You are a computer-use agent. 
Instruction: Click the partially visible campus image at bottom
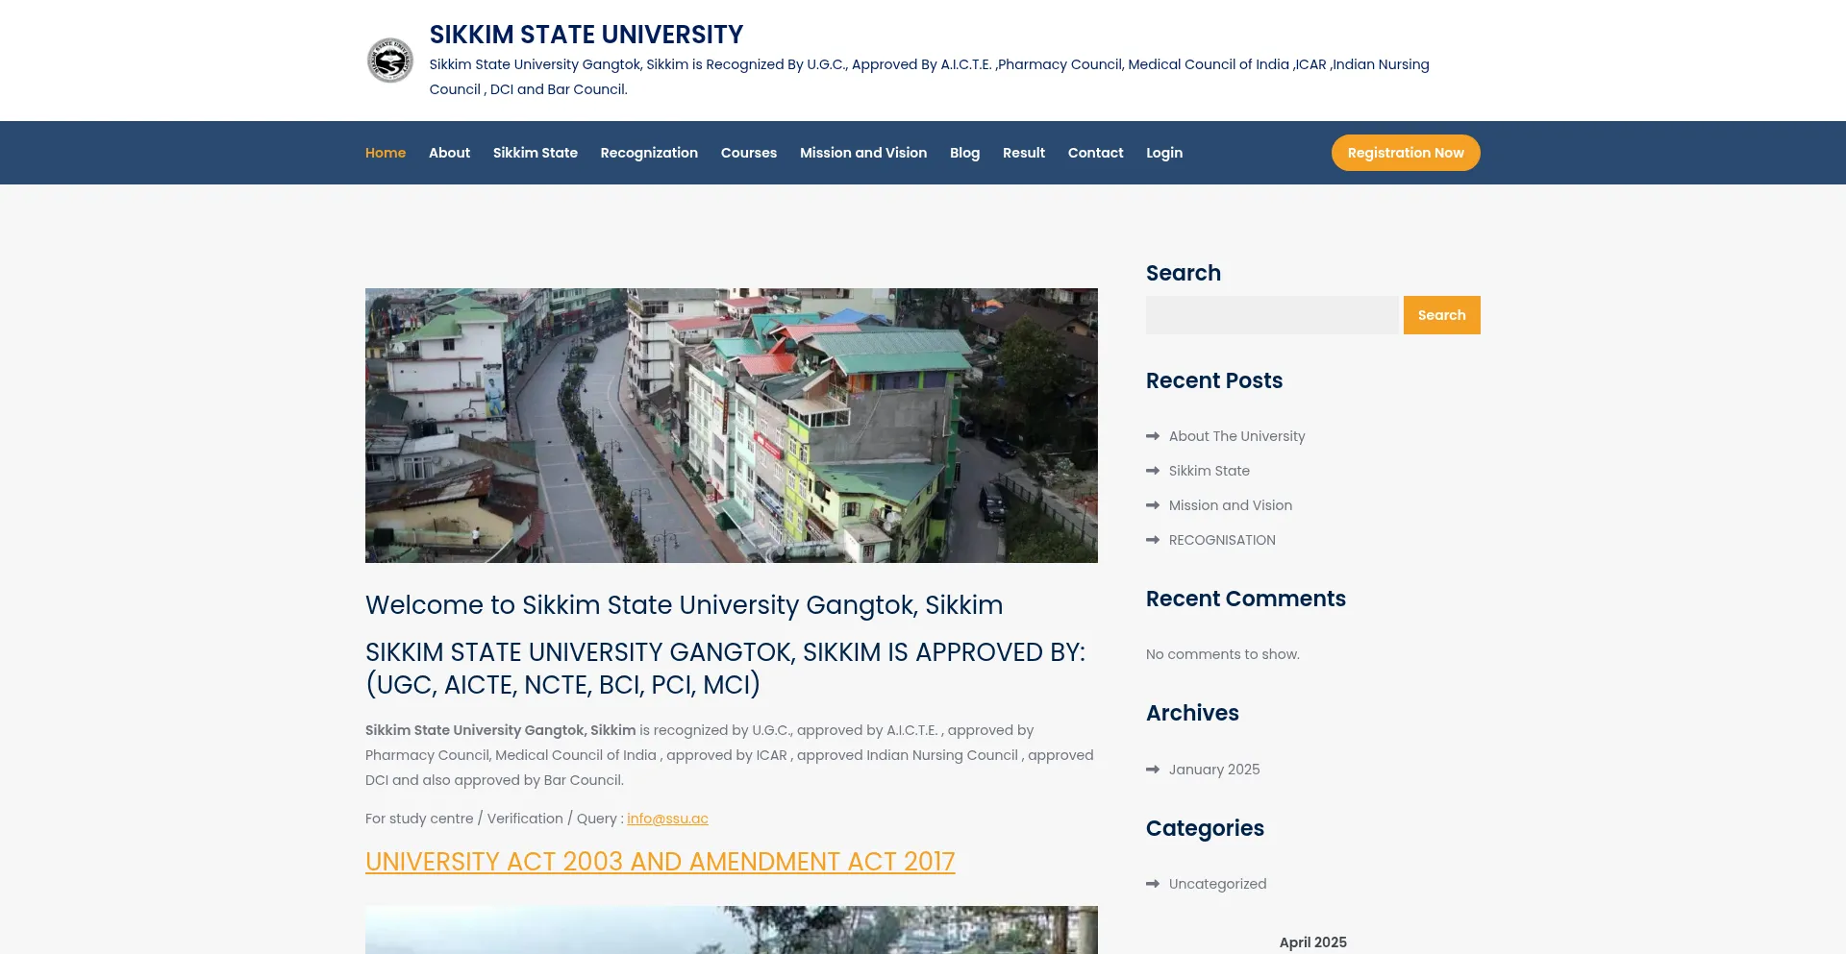(x=732, y=930)
